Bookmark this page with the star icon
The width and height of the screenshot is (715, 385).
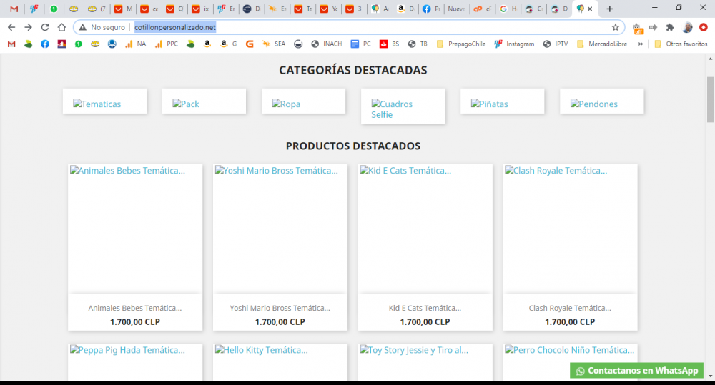(x=616, y=27)
